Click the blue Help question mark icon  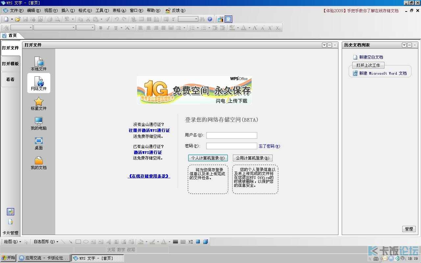pos(210,19)
